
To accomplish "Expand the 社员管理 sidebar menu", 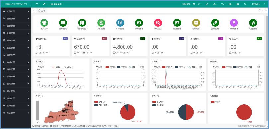I will point(16,11).
